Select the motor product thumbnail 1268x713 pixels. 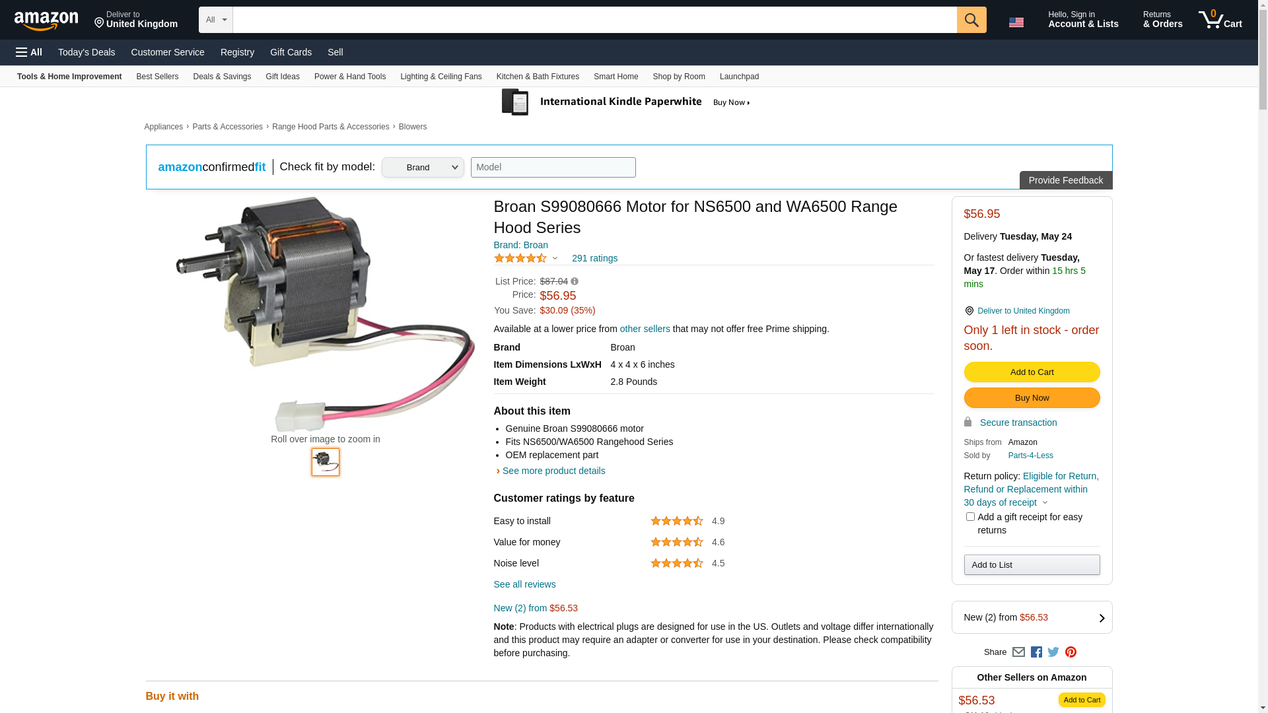tap(326, 462)
